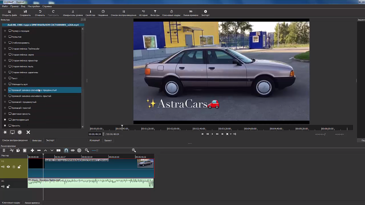Open the Файл menu
This screenshot has height=205, width=365.
point(5,6)
